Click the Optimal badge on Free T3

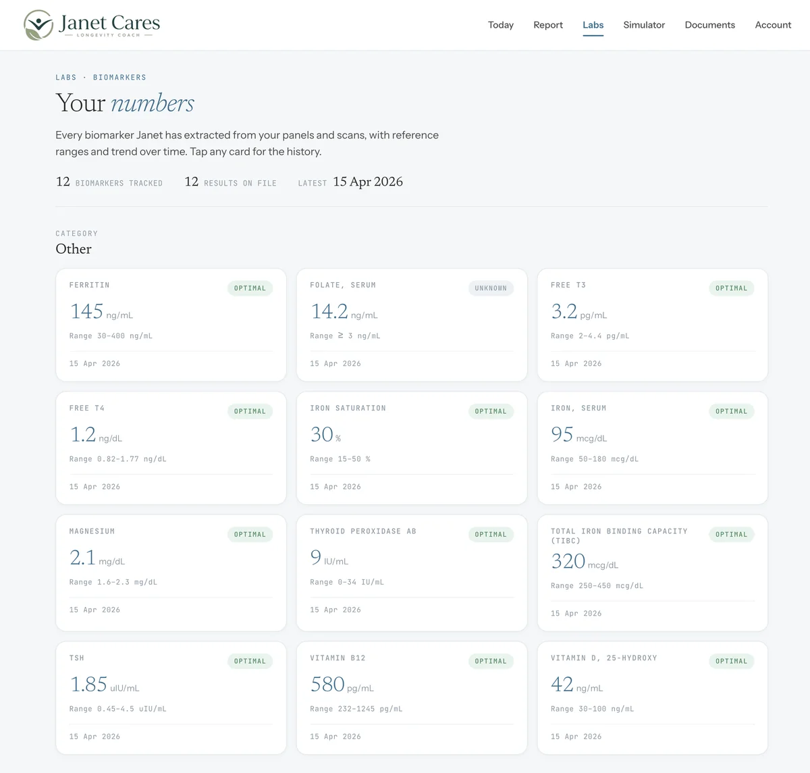point(732,288)
